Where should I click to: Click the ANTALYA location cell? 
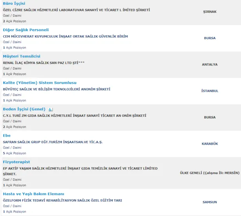click(x=210, y=64)
